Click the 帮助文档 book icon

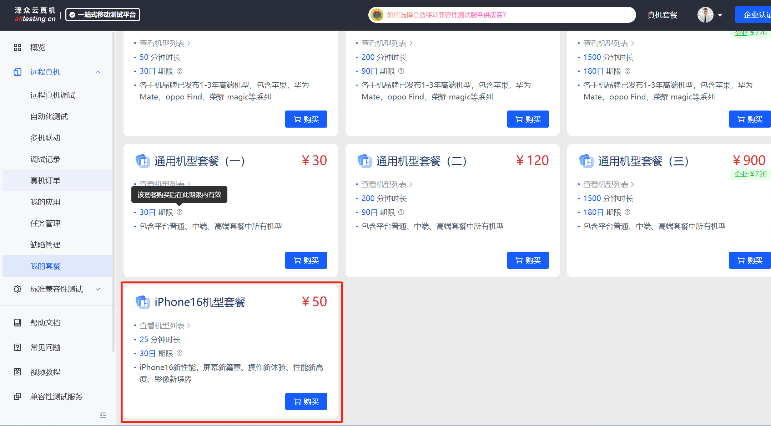(x=17, y=323)
